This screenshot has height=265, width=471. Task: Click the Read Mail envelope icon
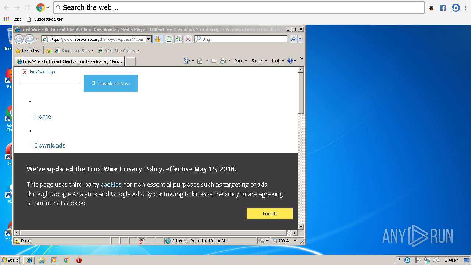tap(214, 61)
